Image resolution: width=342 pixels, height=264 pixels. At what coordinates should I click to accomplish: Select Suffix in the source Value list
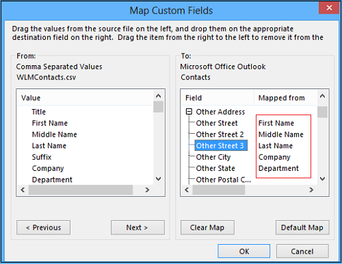[42, 157]
